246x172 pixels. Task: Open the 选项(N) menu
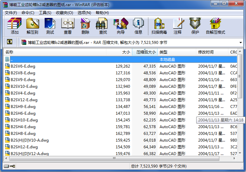tap(84, 13)
